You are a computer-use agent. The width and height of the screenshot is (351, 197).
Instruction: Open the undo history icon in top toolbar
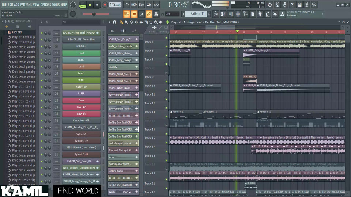[x=270, y=4]
